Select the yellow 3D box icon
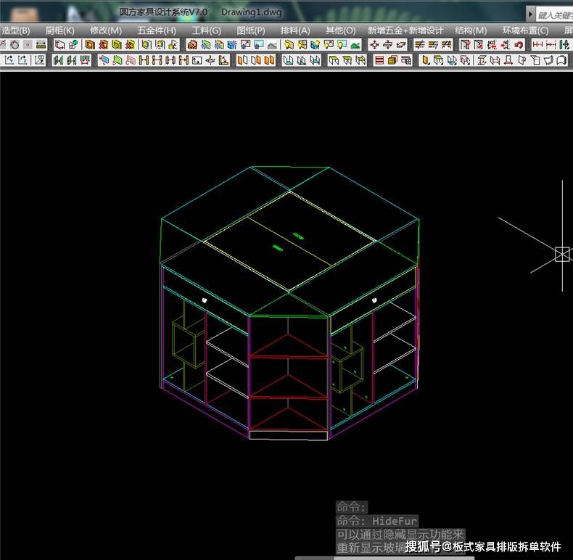573x560 pixels. click(393, 60)
